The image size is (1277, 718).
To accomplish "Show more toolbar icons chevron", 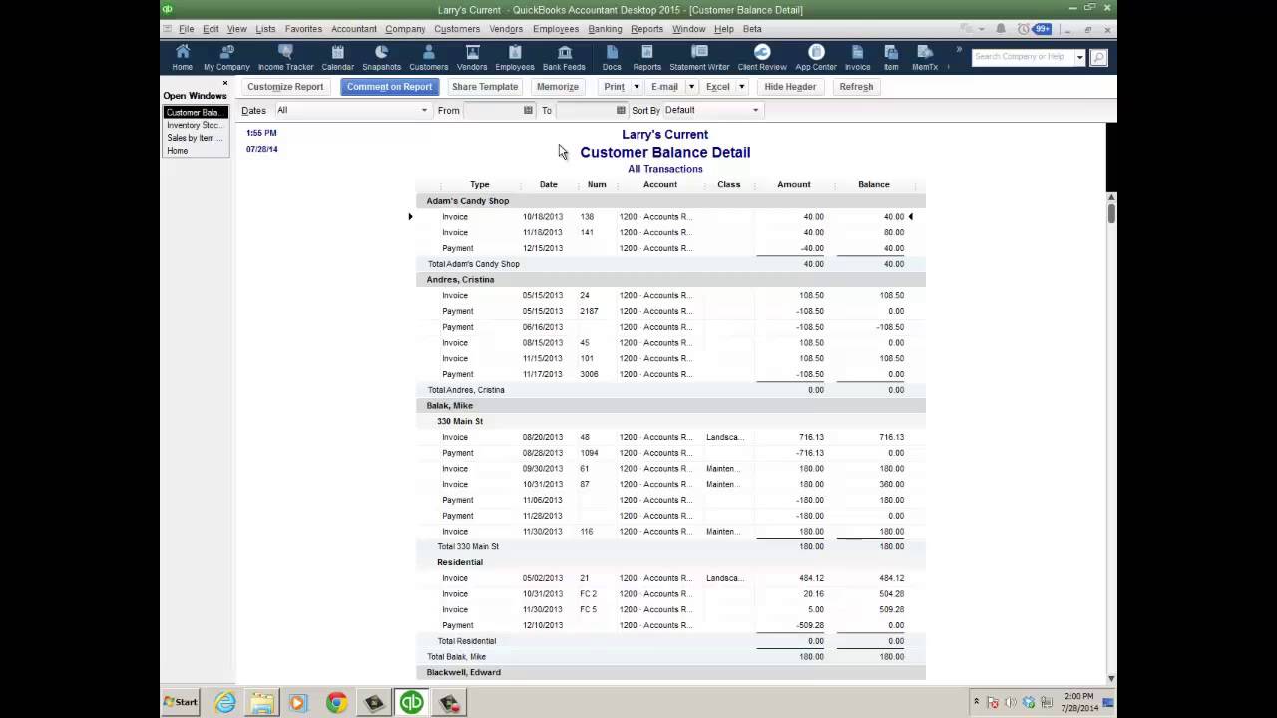I will [959, 50].
